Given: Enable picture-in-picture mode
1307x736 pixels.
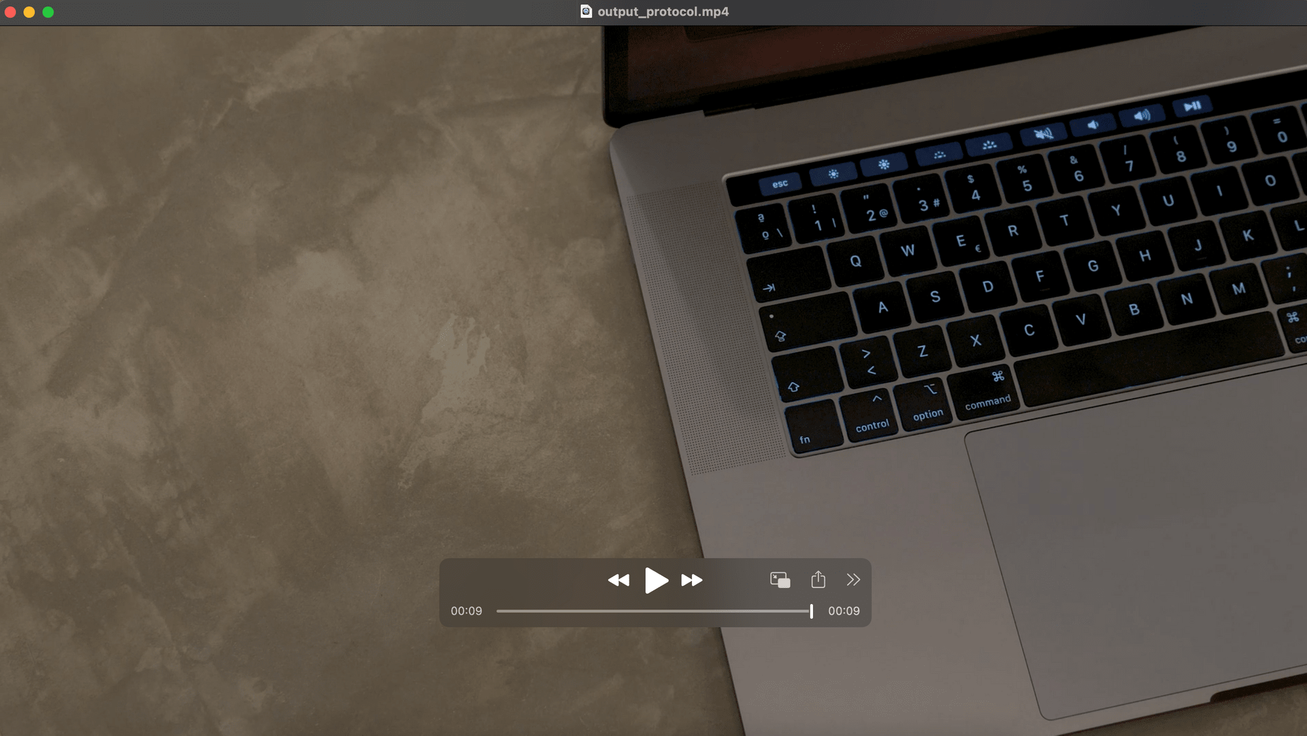Looking at the screenshot, I should tap(780, 580).
